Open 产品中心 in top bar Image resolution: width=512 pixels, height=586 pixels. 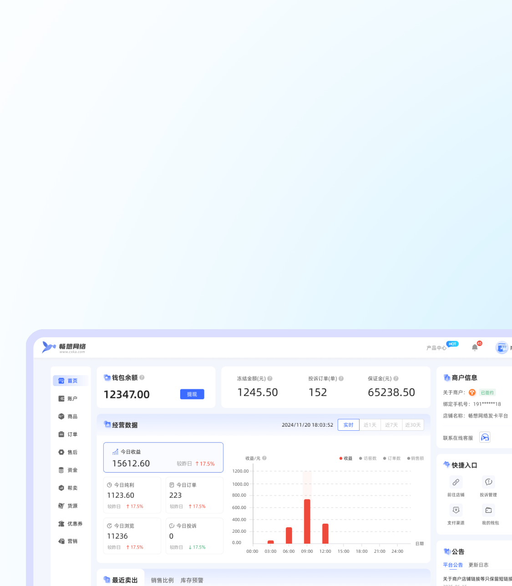click(x=436, y=348)
